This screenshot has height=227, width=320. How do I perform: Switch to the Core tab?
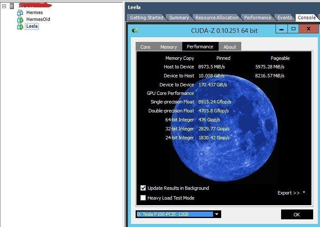[x=145, y=47]
